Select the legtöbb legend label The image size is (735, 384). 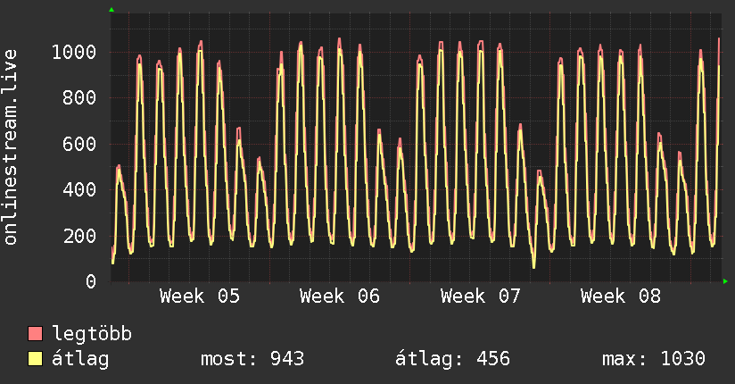[x=92, y=334]
